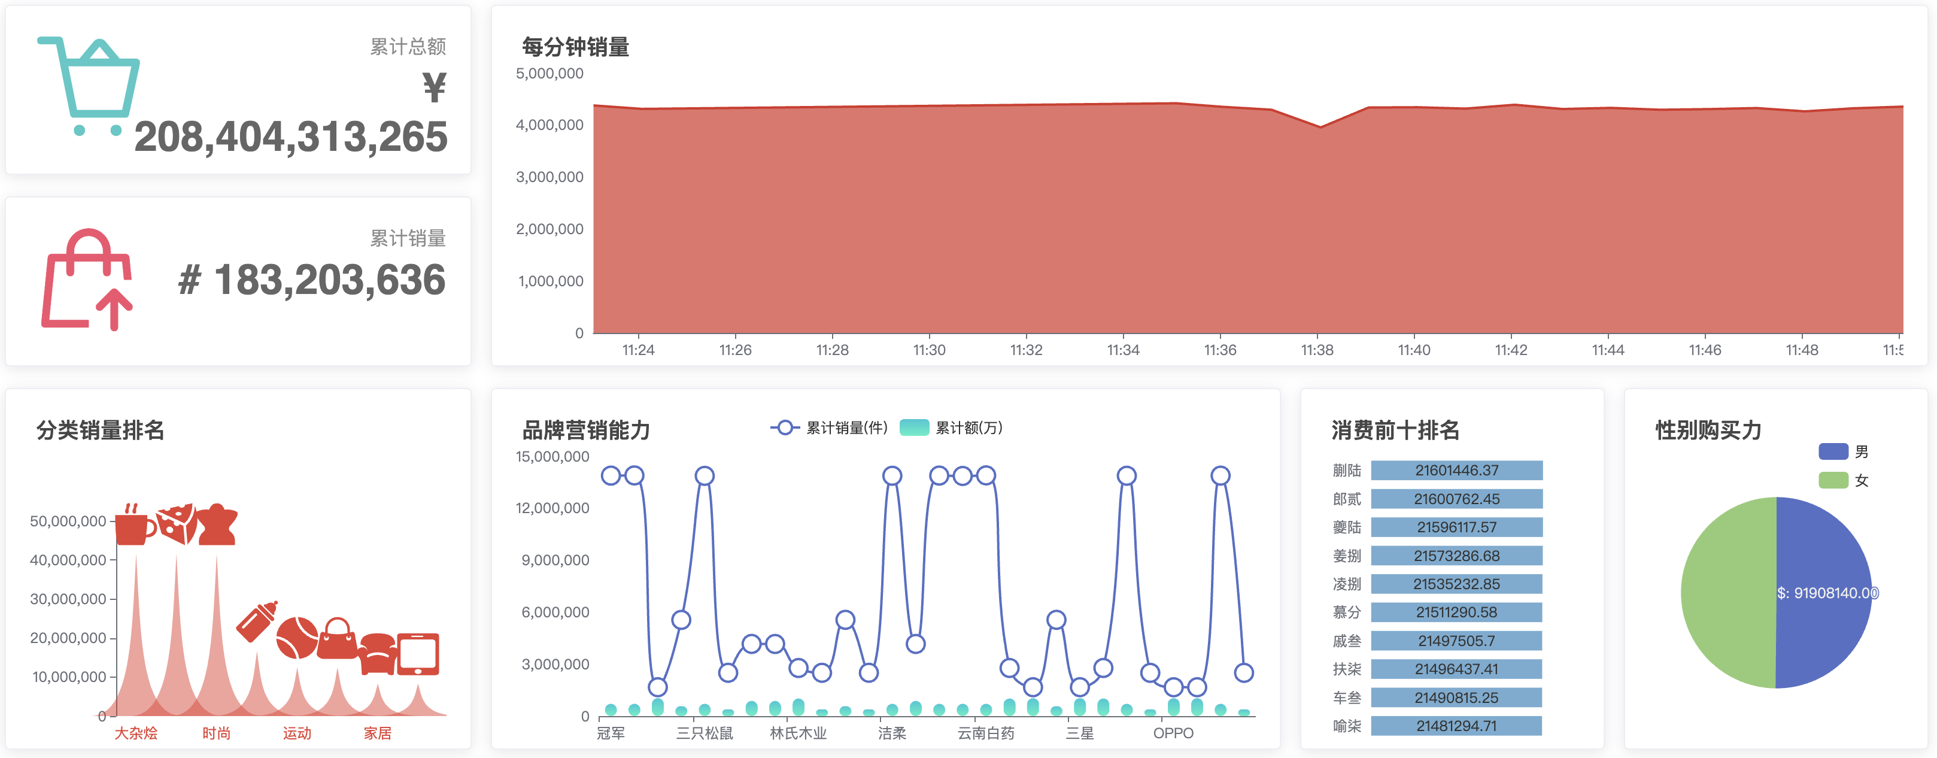
Task: Click the name 郎贰 in ranking list
Action: point(1347,499)
